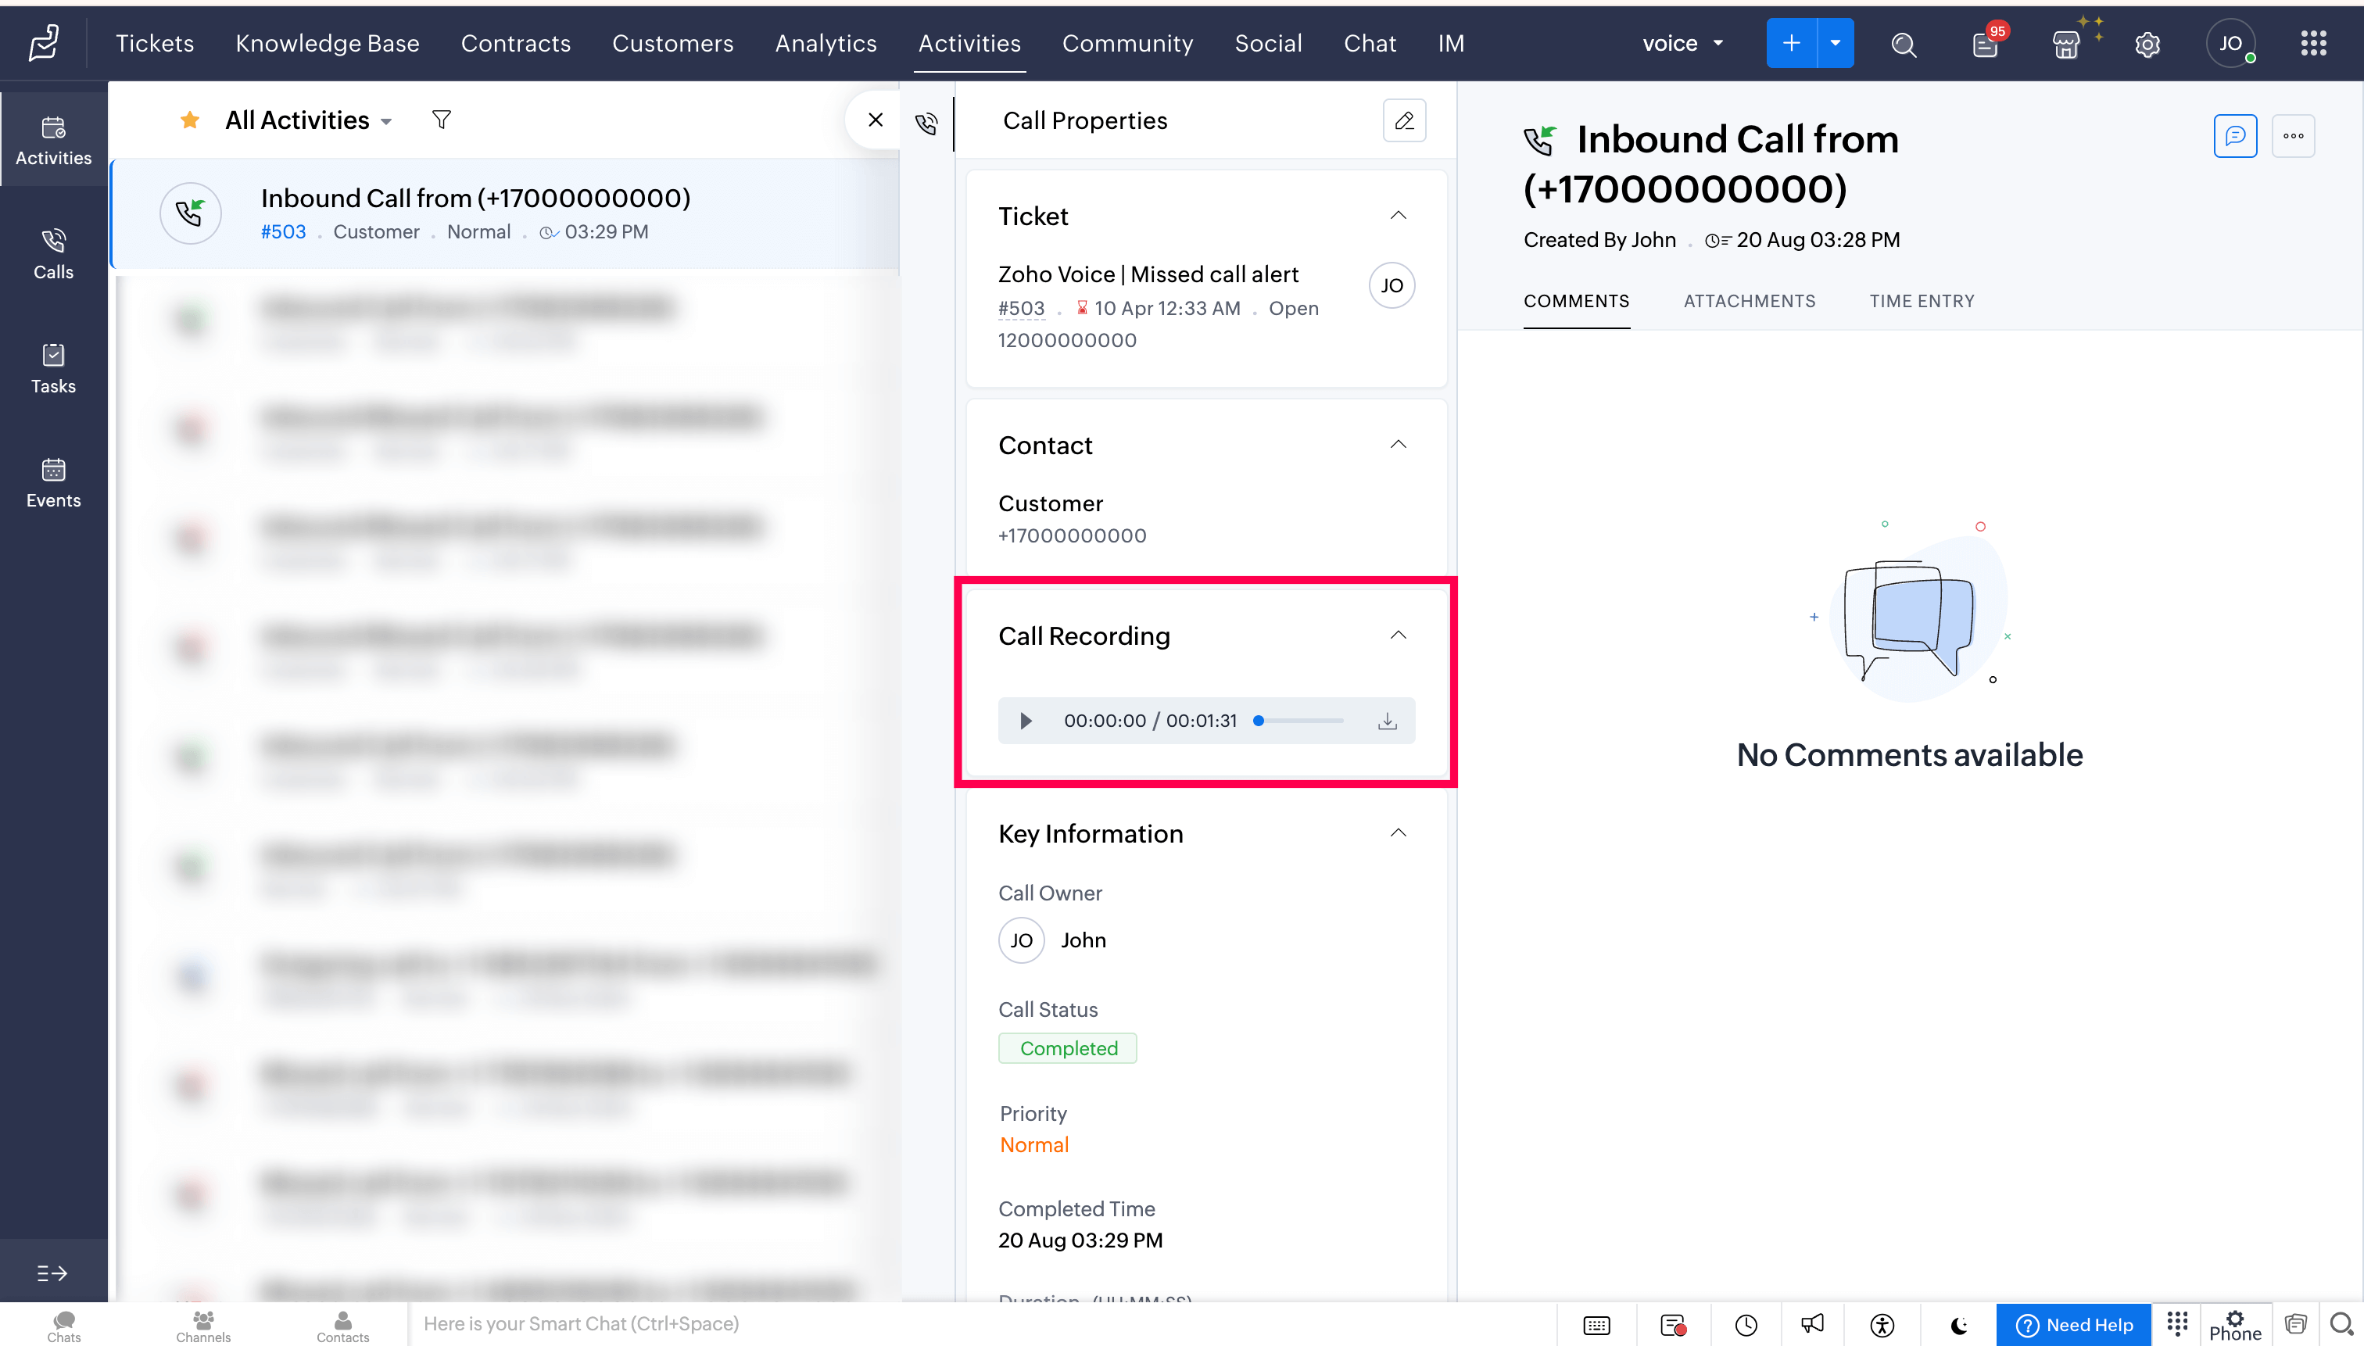Seek the call recording progress slider
Image resolution: width=2364 pixels, height=1346 pixels.
1299,720
